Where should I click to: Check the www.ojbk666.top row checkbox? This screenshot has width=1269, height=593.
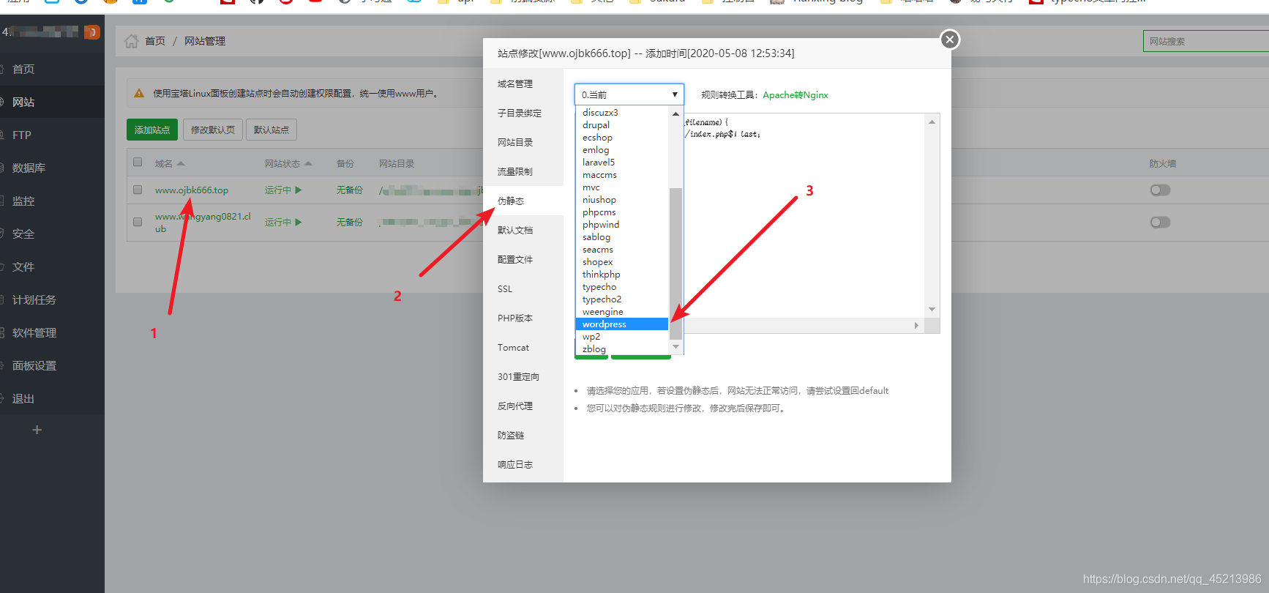pos(138,190)
